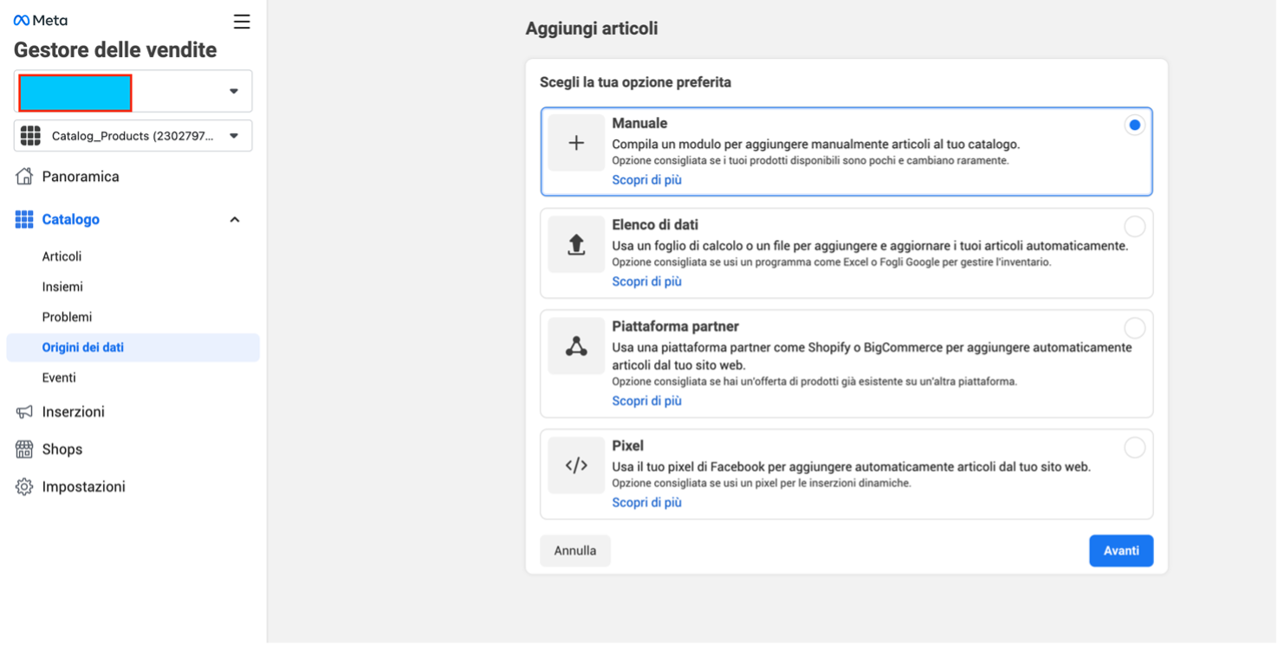
Task: Open the hamburger menu icon
Action: coord(242,22)
